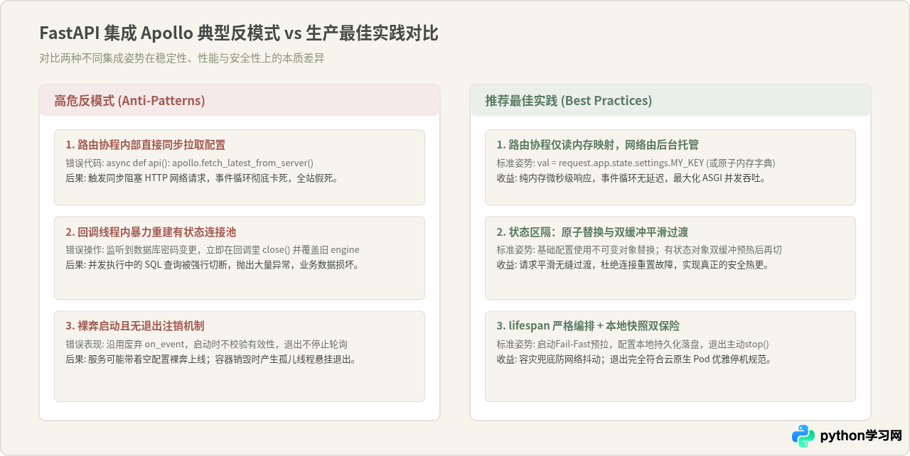
Task: Click the title 'FastAPI 集成 Apollo 典型反模式 vs 生产最佳实践对比'
Action: 239,33
